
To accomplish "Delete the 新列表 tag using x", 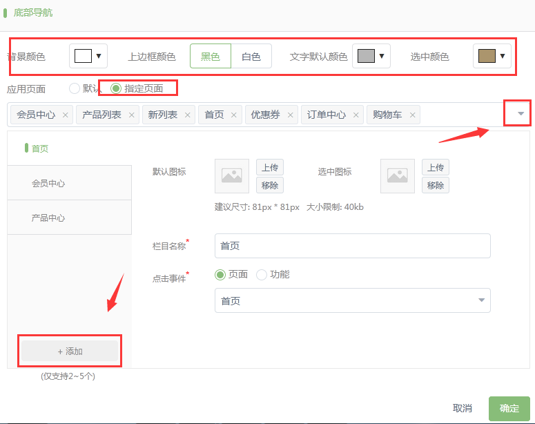I will 187,115.
